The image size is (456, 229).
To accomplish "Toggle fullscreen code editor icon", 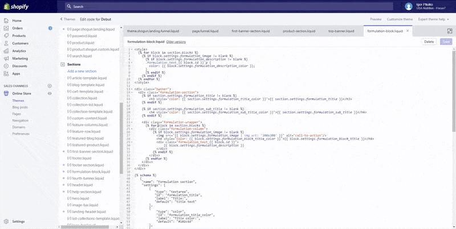I will coord(450,31).
